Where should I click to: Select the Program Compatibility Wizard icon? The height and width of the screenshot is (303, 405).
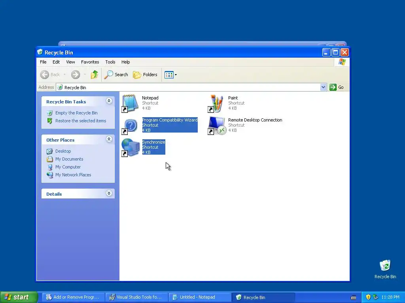130,125
